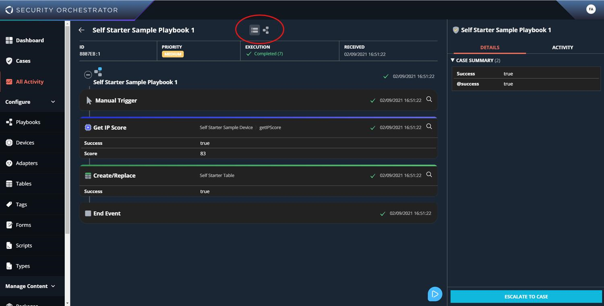This screenshot has width=604, height=306.
Task: Switch to the ACTIVITY tab
Action: [x=563, y=47]
